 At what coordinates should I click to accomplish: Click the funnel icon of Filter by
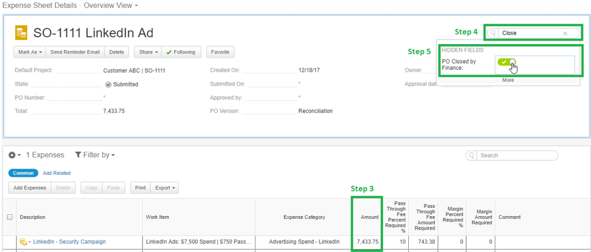click(78, 155)
